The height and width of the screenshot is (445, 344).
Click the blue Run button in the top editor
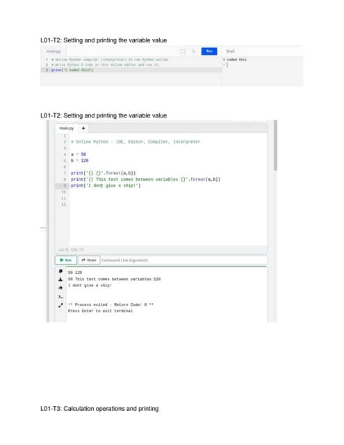pyautogui.click(x=209, y=51)
